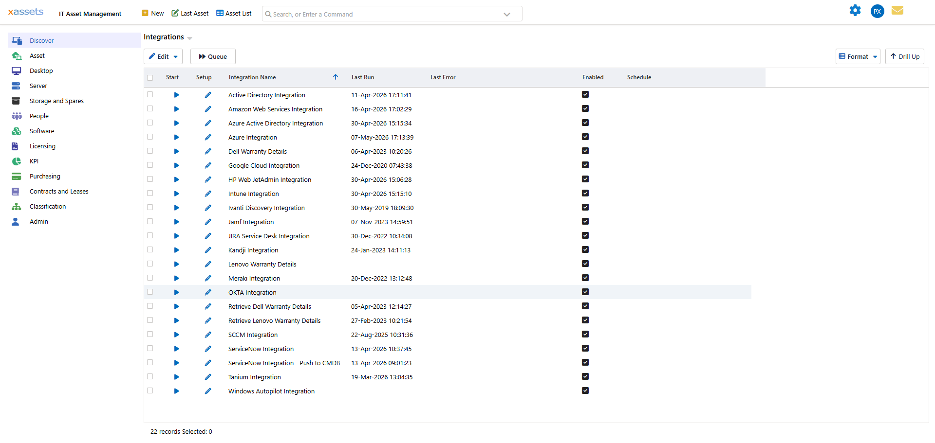Open the PX user profile avatar

point(877,11)
